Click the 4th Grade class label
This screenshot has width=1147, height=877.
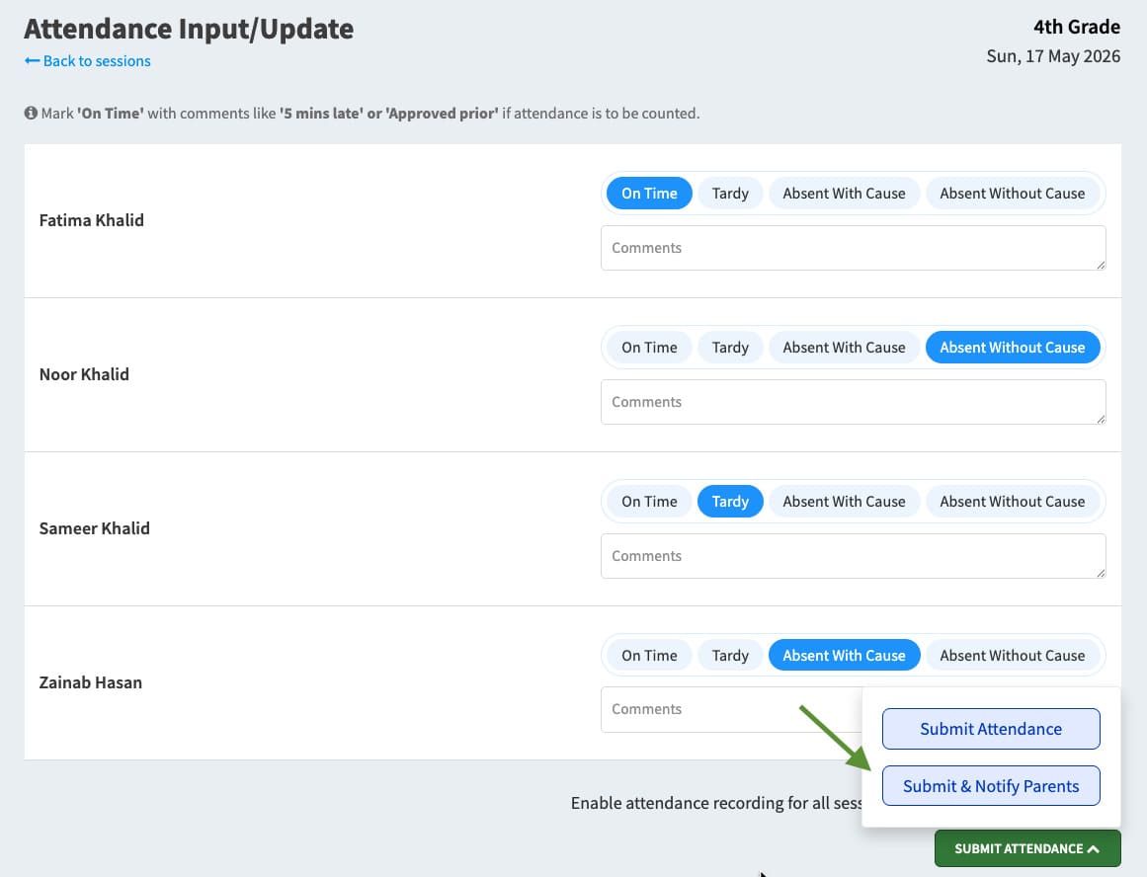(1077, 27)
